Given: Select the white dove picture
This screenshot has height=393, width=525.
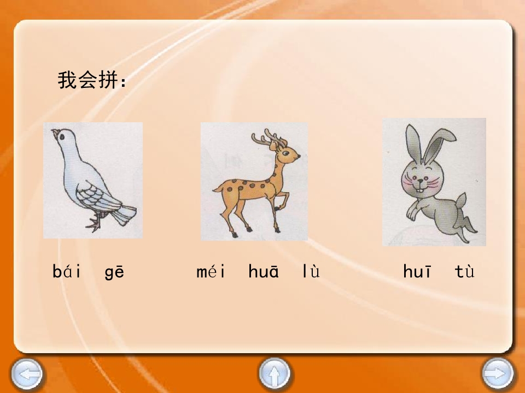Looking at the screenshot, I should coord(93,181).
